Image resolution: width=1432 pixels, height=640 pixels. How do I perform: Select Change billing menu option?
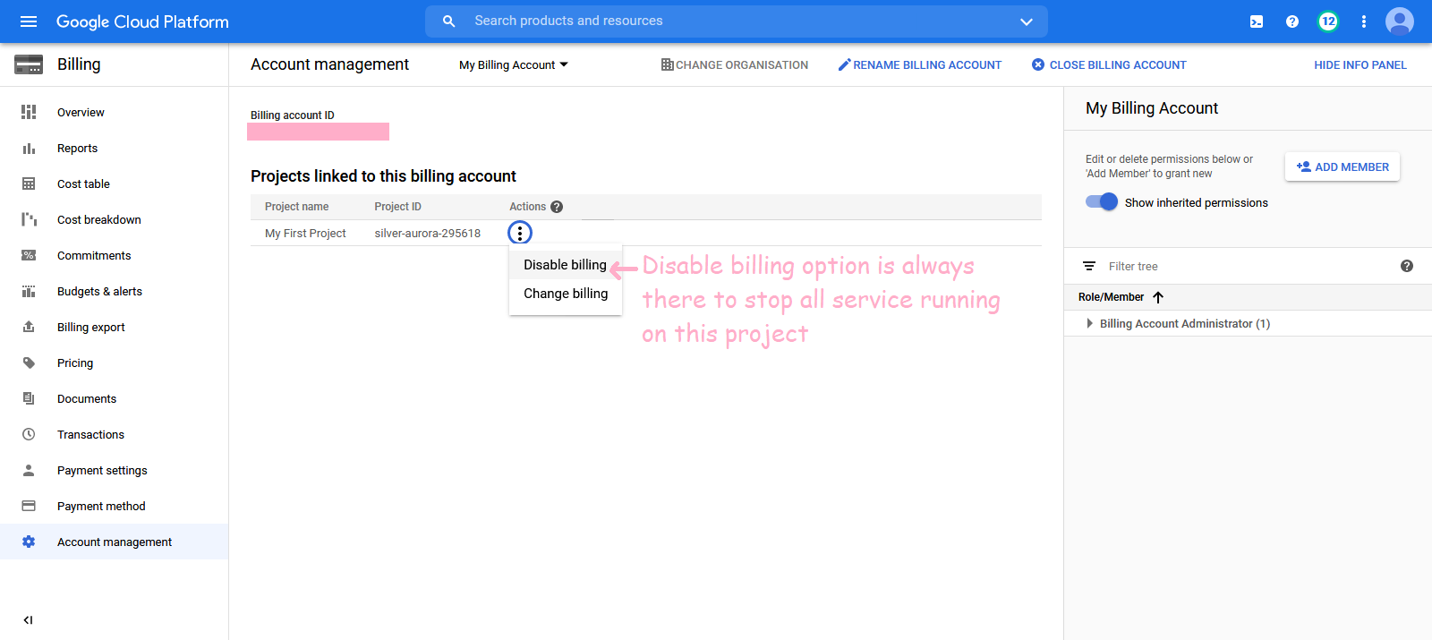(566, 294)
